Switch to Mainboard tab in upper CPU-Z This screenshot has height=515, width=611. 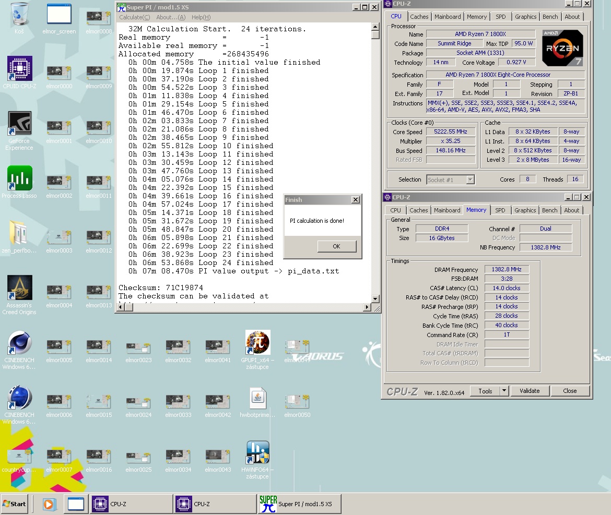(448, 17)
